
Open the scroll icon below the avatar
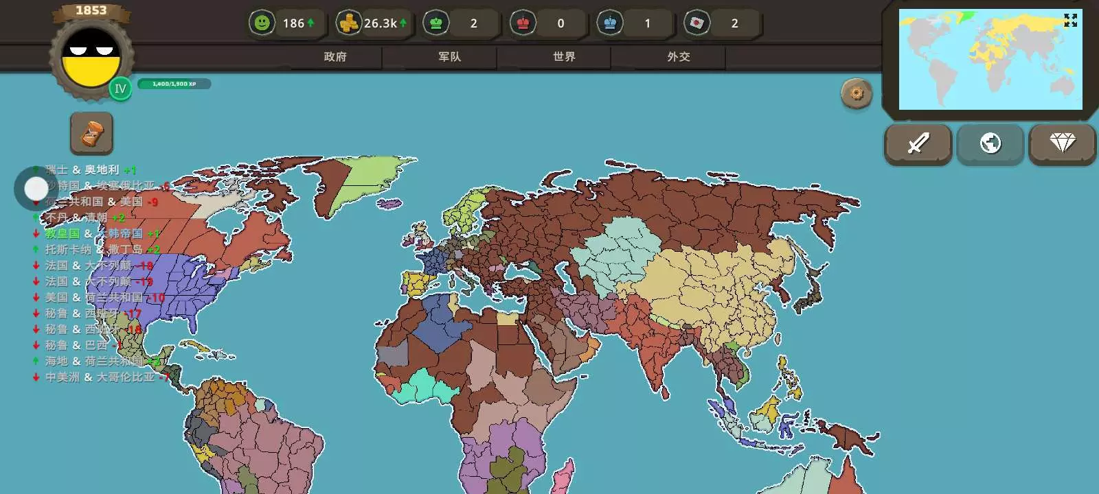click(91, 133)
